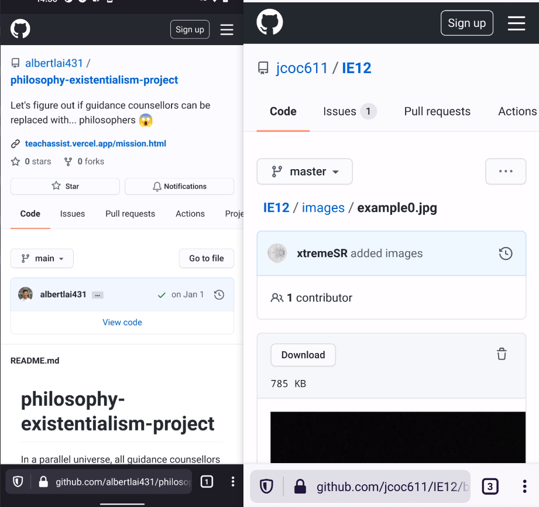Open IE12 repository title link

pos(356,68)
